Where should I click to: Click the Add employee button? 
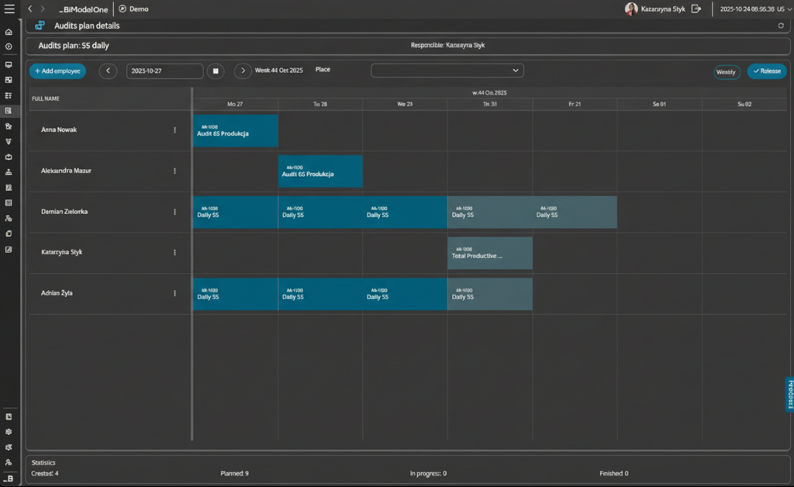[x=57, y=71]
